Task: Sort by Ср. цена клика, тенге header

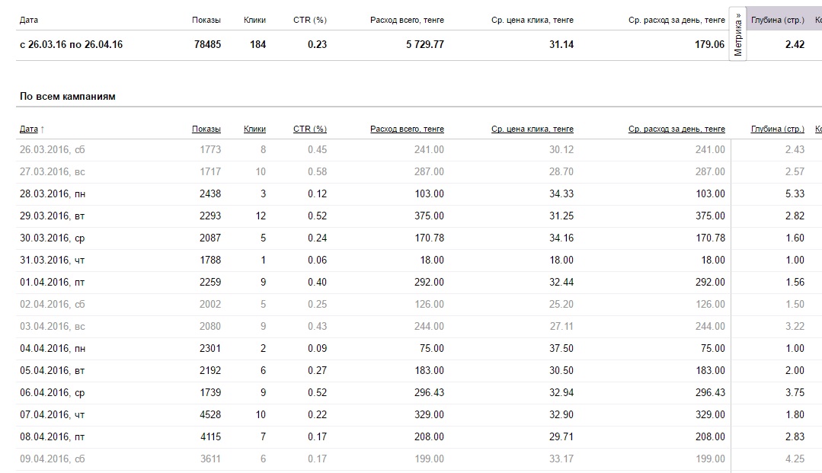Action: tap(533, 129)
